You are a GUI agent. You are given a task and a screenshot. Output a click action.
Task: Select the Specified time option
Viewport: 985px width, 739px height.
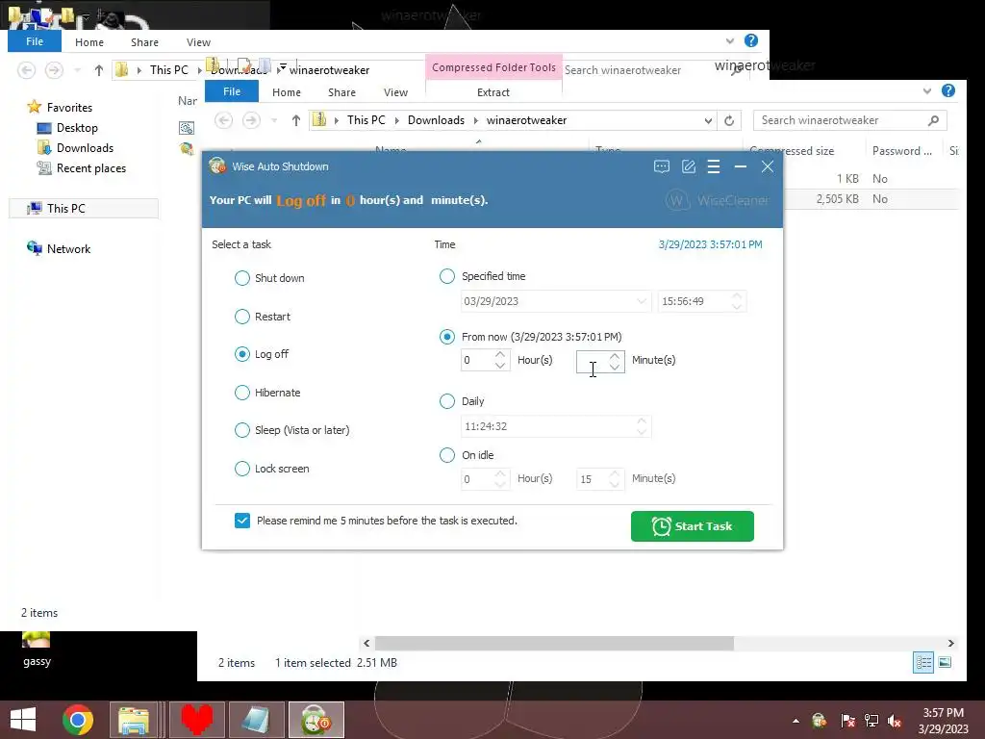coord(446,276)
